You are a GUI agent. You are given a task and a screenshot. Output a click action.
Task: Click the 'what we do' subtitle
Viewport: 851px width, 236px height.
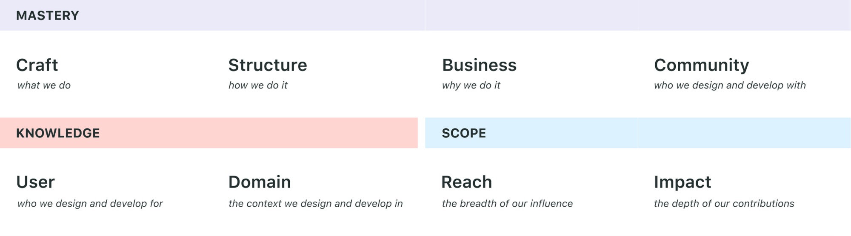(x=44, y=85)
